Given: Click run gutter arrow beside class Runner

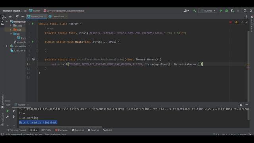Looking at the screenshot, I should (x=33, y=24).
